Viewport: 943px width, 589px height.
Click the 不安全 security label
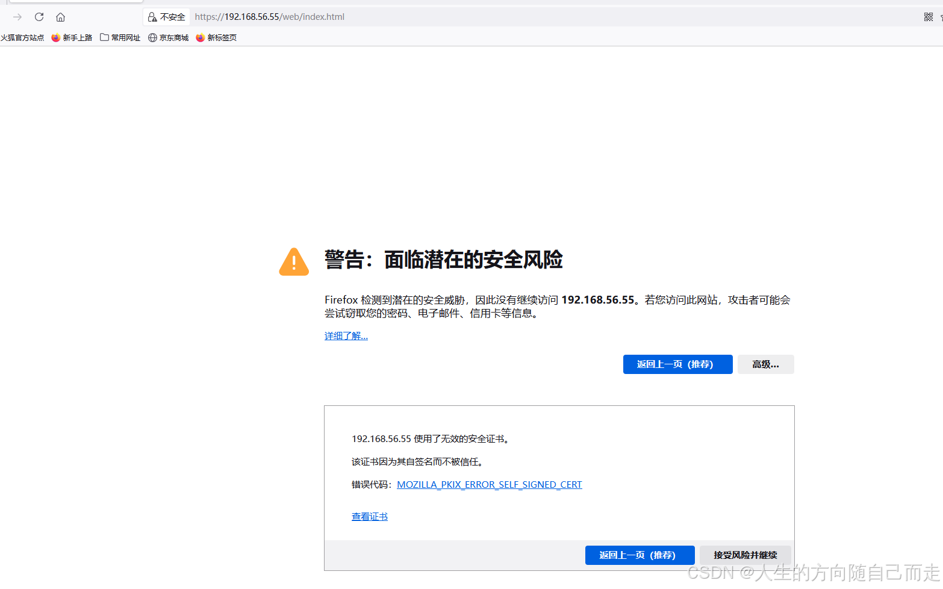tap(173, 17)
